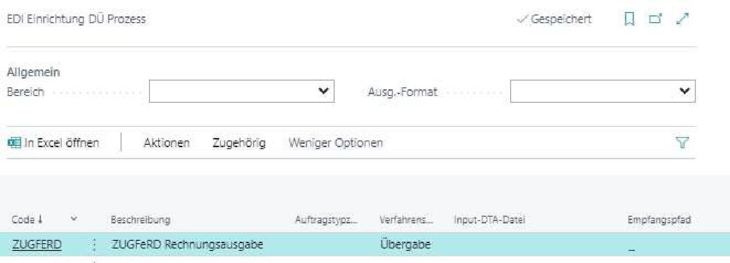Click the filter funnel icon
The height and width of the screenshot is (263, 730).
click(x=682, y=142)
